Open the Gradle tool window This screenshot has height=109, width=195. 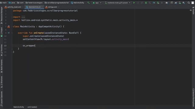coord(193,11)
